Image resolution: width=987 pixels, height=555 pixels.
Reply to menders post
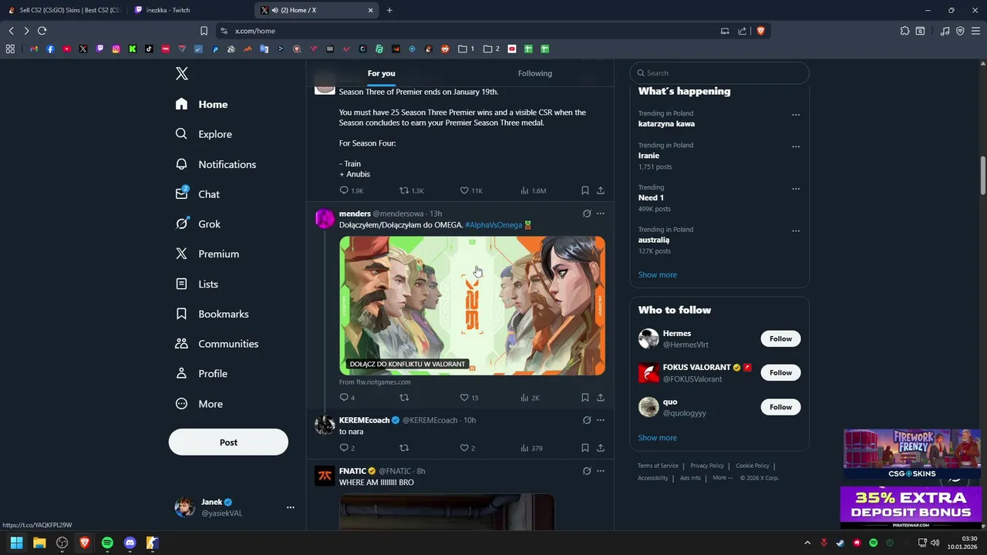pyautogui.click(x=347, y=398)
